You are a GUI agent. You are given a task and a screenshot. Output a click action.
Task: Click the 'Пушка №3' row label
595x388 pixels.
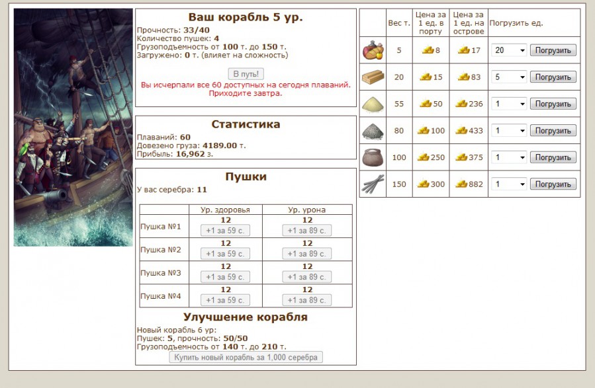pos(161,273)
